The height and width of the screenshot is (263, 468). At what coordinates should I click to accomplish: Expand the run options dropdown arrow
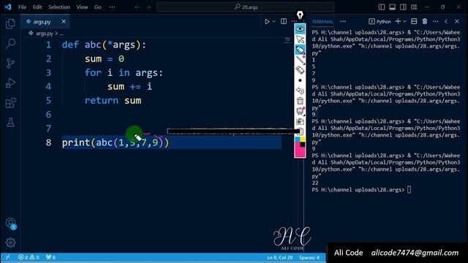coord(273,21)
